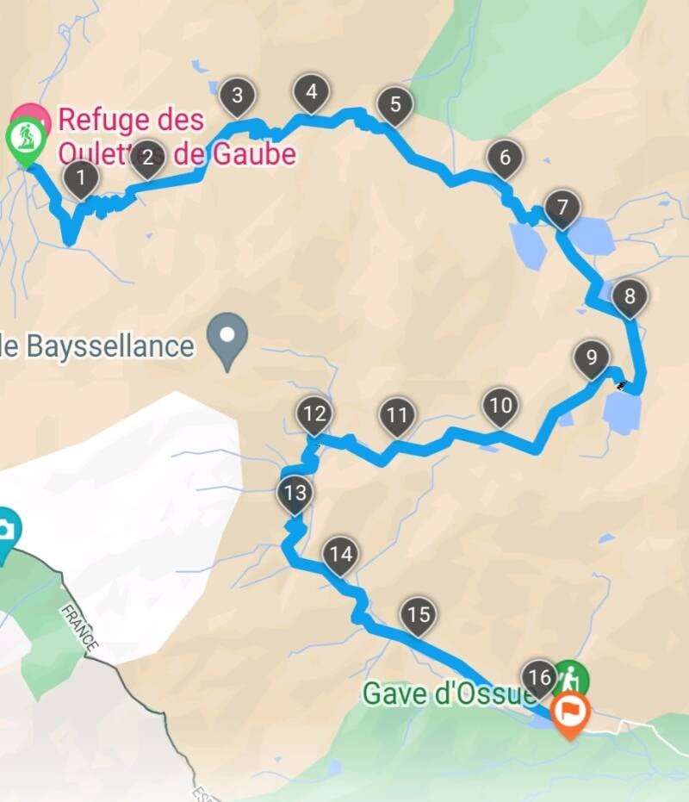The height and width of the screenshot is (802, 689).
Task: Tap kilometer marker 15
Action: click(x=419, y=617)
